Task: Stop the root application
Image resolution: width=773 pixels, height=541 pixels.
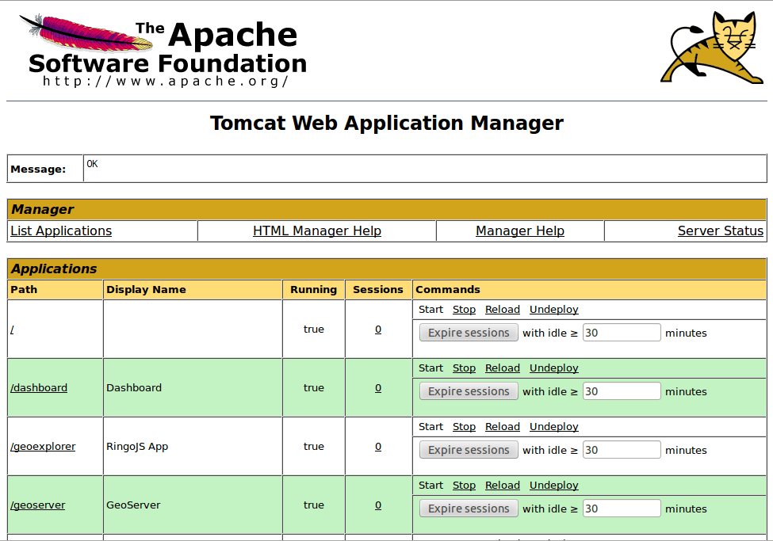Action: click(x=464, y=309)
